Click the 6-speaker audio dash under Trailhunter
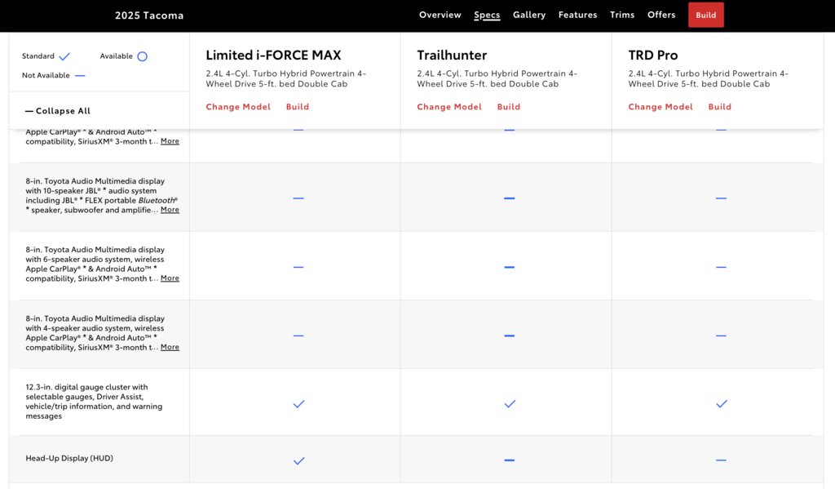 coord(510,267)
